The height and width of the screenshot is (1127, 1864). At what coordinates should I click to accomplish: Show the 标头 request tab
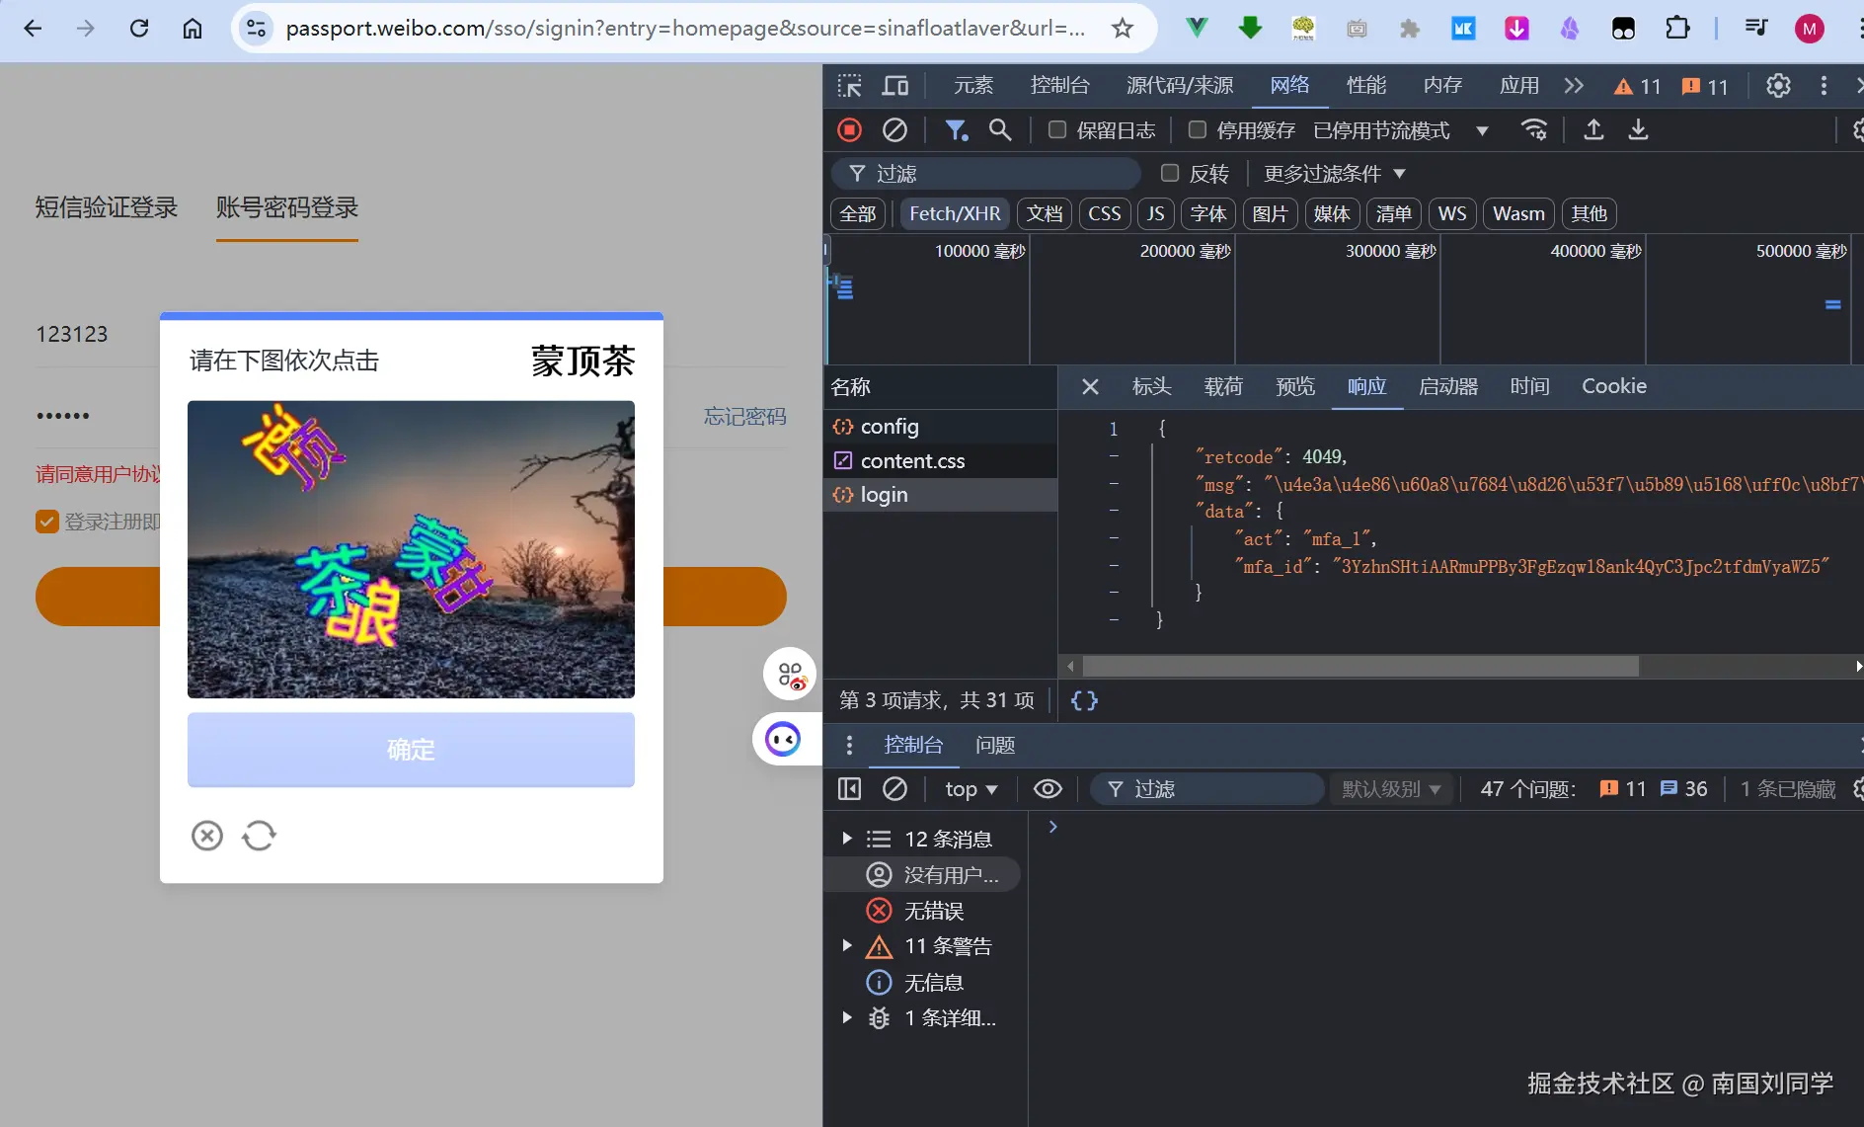pos(1151,386)
